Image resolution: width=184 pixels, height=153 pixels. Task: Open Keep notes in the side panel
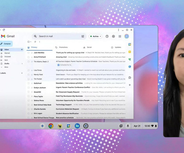coord(130,52)
